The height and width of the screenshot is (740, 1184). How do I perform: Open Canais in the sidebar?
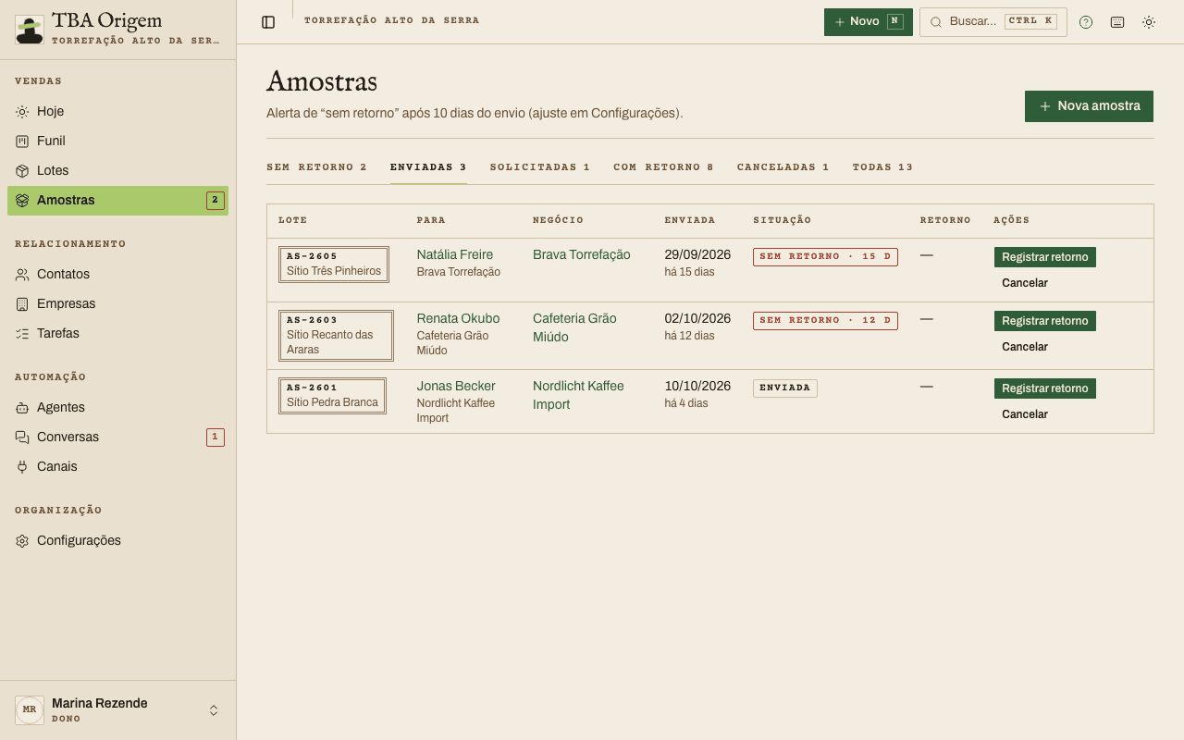click(x=117, y=466)
